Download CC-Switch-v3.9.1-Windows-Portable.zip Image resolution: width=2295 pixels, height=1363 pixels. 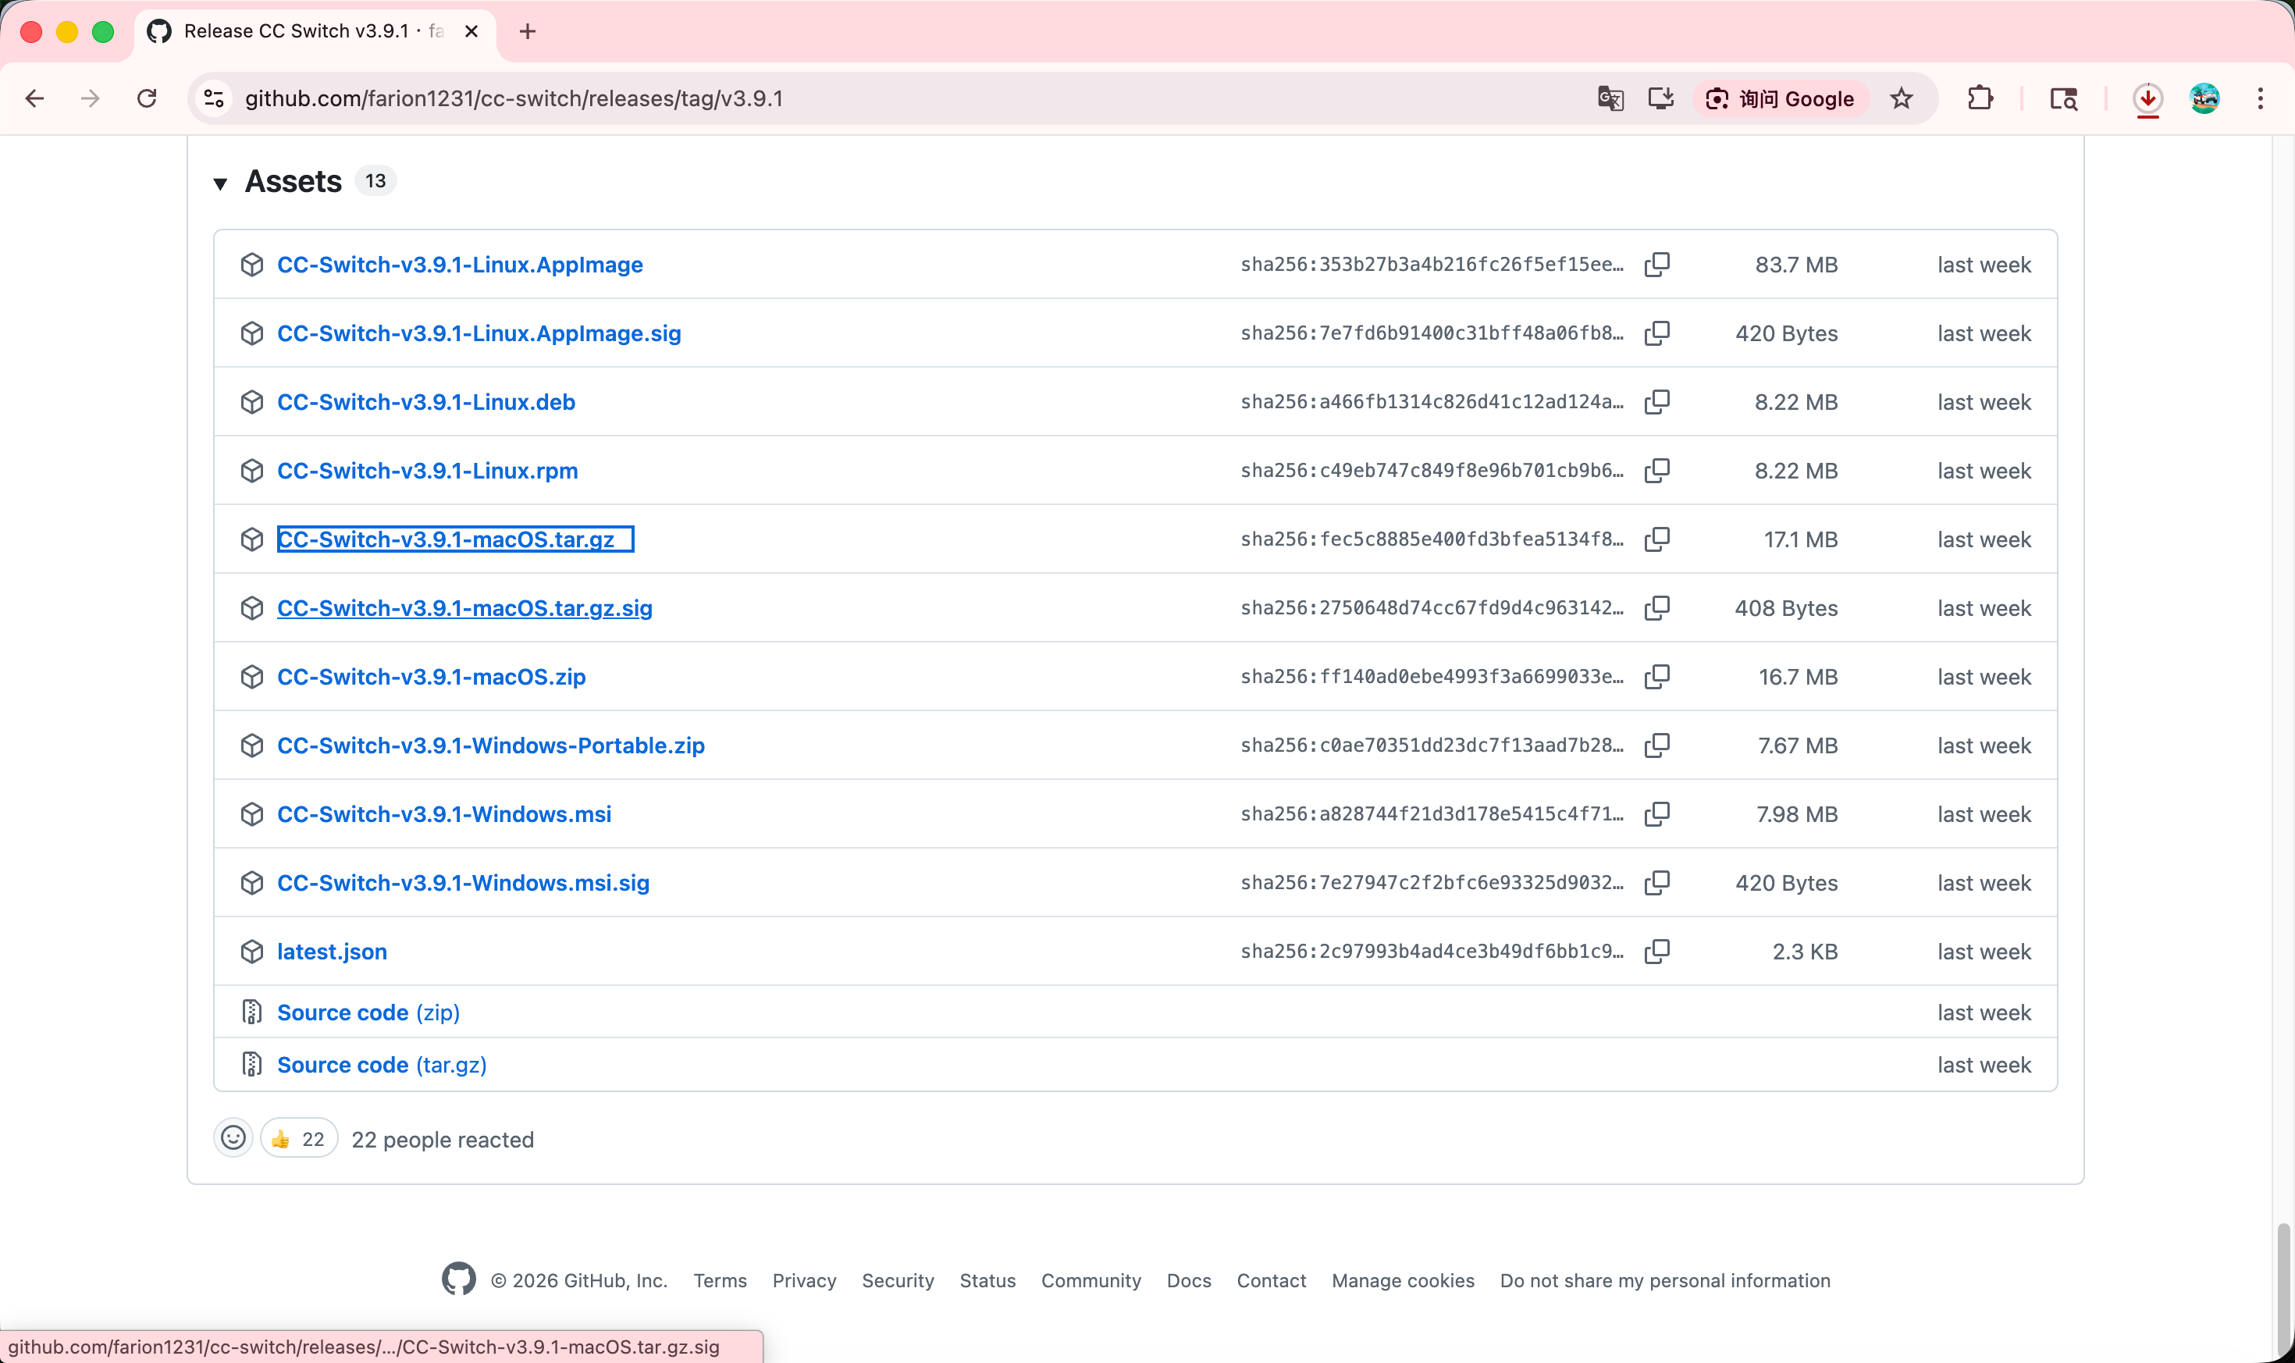[490, 746]
